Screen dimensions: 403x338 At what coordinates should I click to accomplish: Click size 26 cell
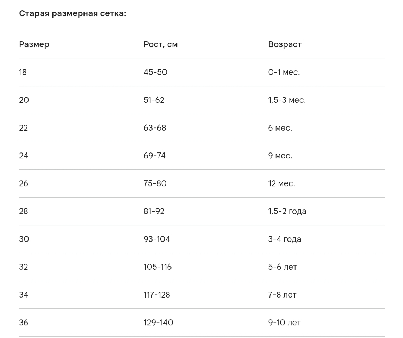(x=24, y=183)
